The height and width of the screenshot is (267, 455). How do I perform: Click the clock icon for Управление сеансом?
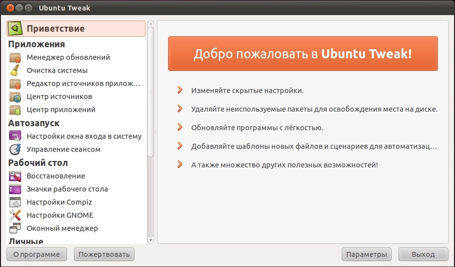coord(15,149)
